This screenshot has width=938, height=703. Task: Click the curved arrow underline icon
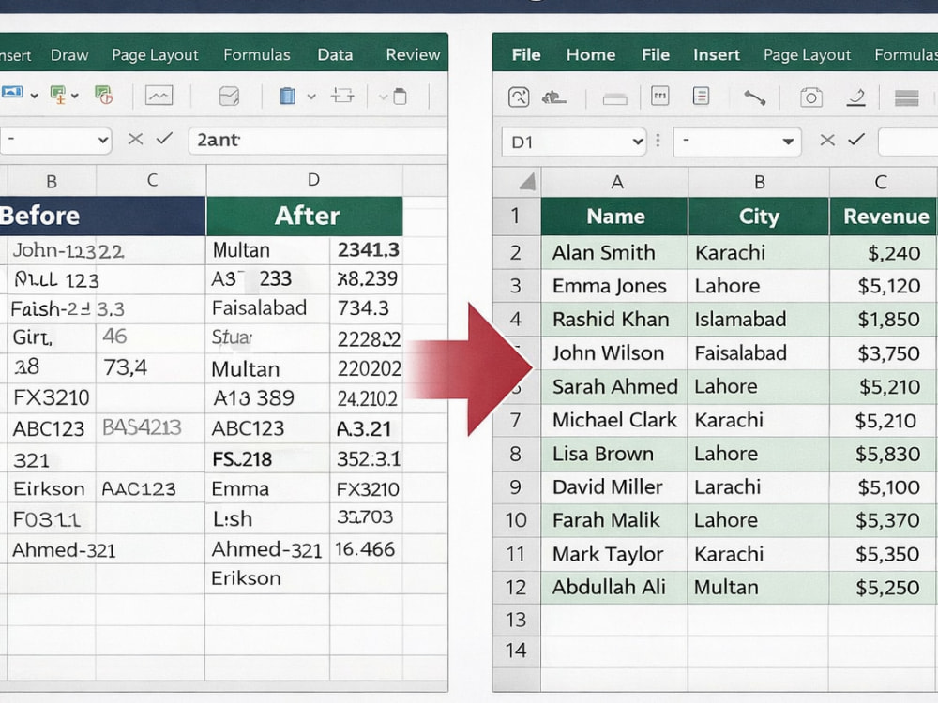(x=856, y=97)
